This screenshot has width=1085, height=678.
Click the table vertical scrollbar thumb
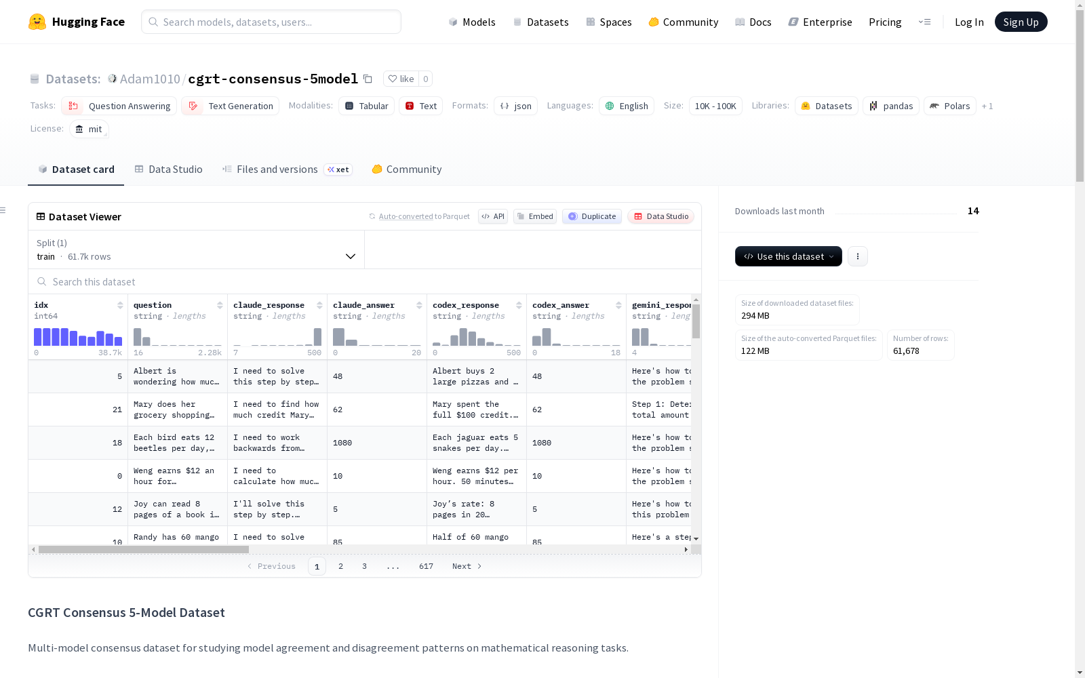point(696,321)
